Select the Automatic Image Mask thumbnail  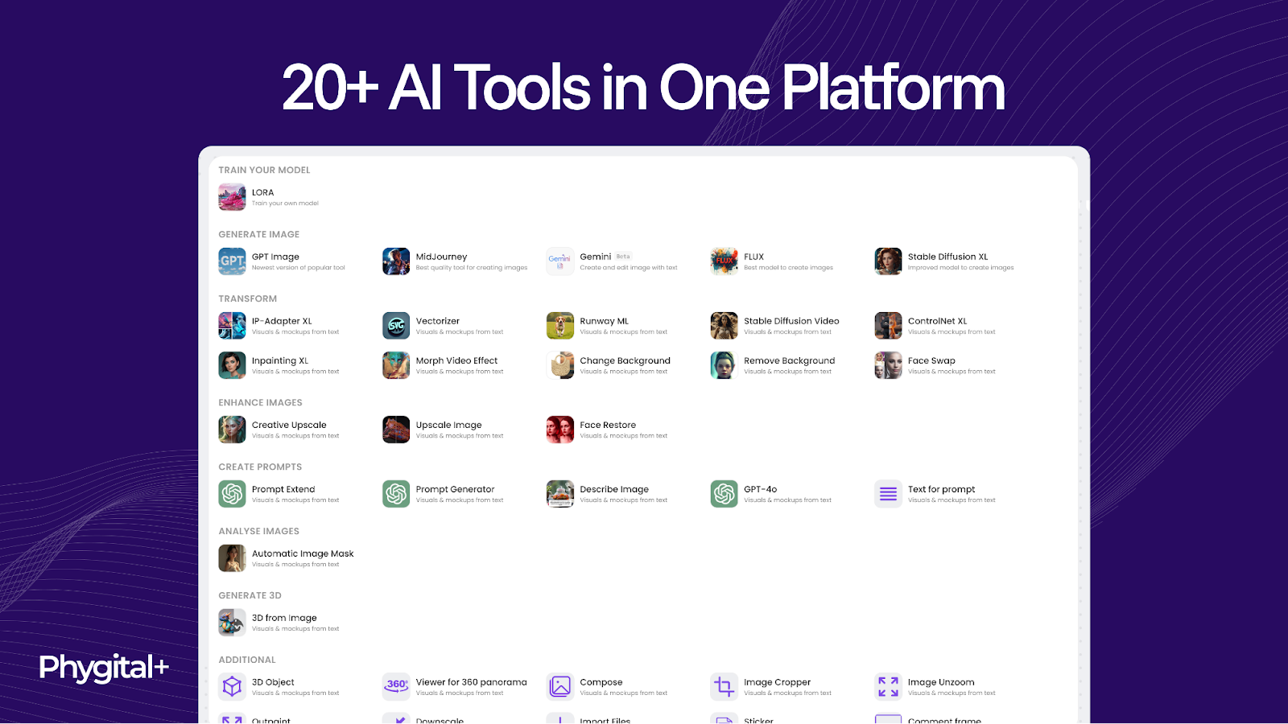click(x=232, y=558)
